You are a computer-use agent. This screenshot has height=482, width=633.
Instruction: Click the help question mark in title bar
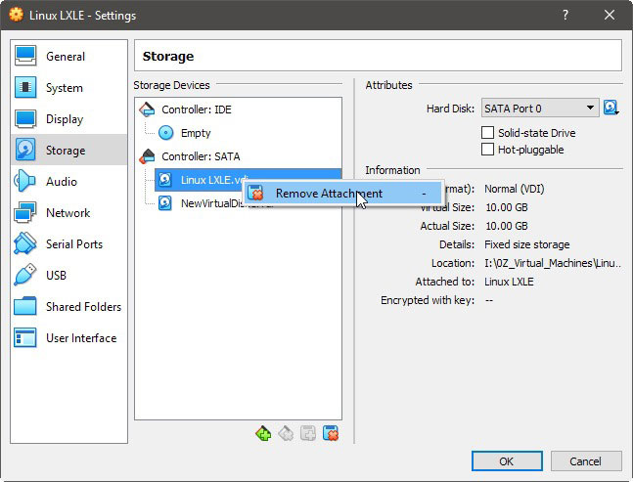point(565,16)
